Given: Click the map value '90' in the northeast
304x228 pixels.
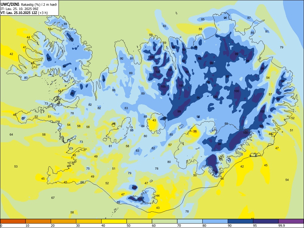Looking at the screenshot, I should (x=225, y=18).
